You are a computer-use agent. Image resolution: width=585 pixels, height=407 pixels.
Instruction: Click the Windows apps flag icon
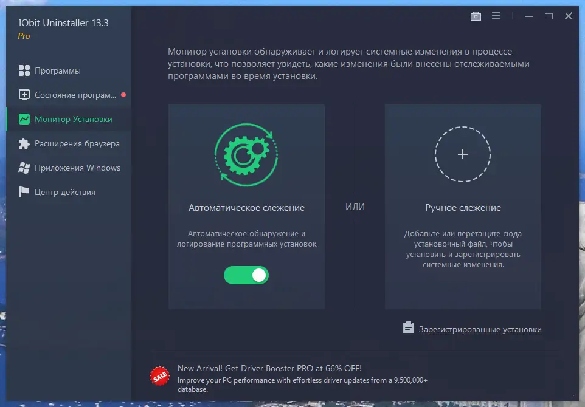pyautogui.click(x=24, y=168)
